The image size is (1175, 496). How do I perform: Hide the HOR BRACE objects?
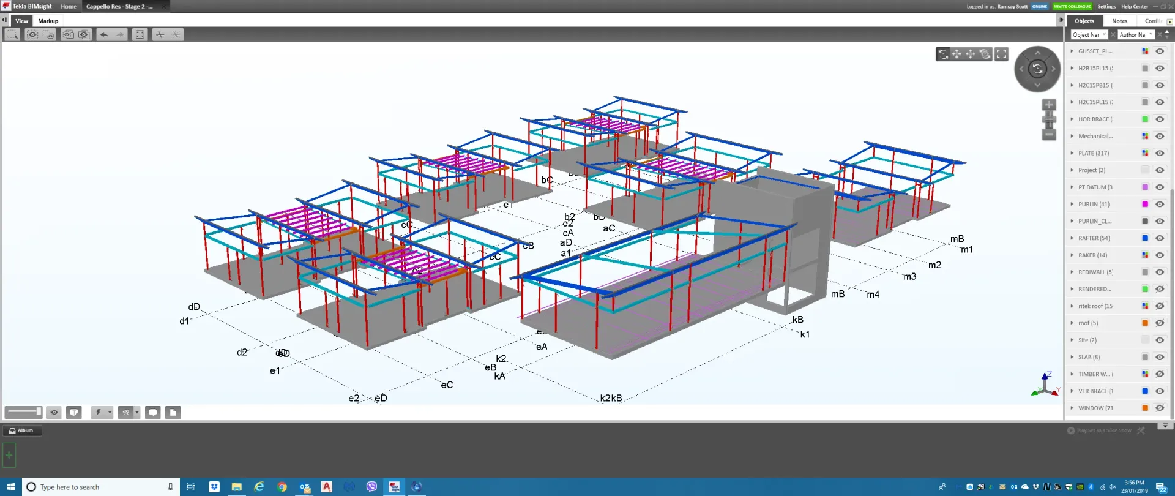[x=1159, y=119]
